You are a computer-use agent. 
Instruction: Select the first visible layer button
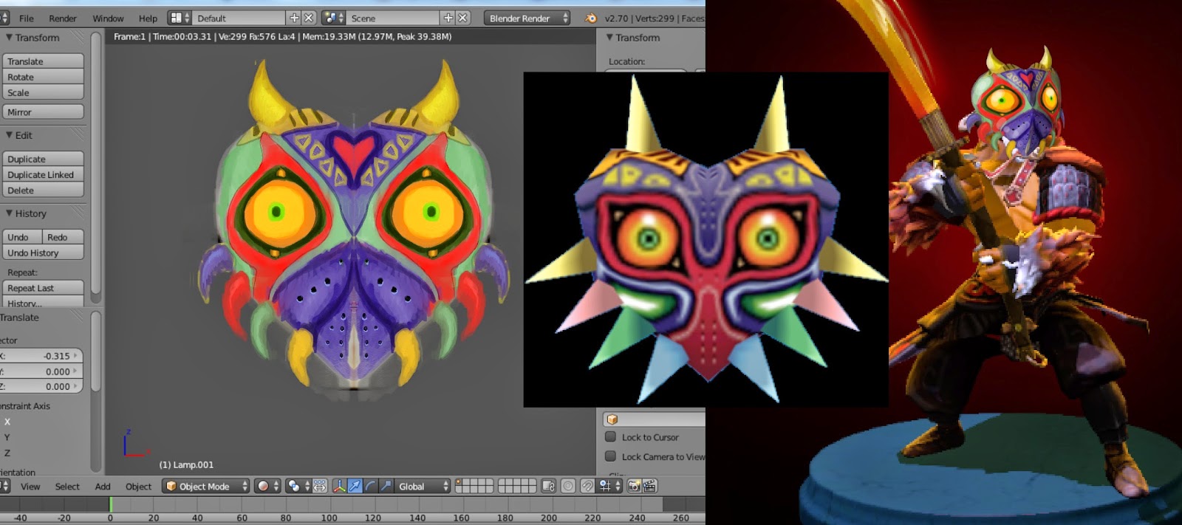pos(460,482)
